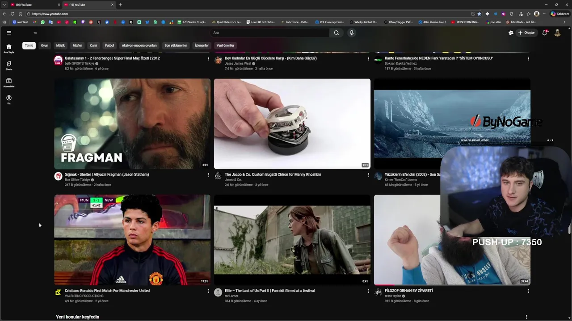Viewport: 572px width, 321px height.
Task: Select the Futbol filter chip
Action: point(109,45)
